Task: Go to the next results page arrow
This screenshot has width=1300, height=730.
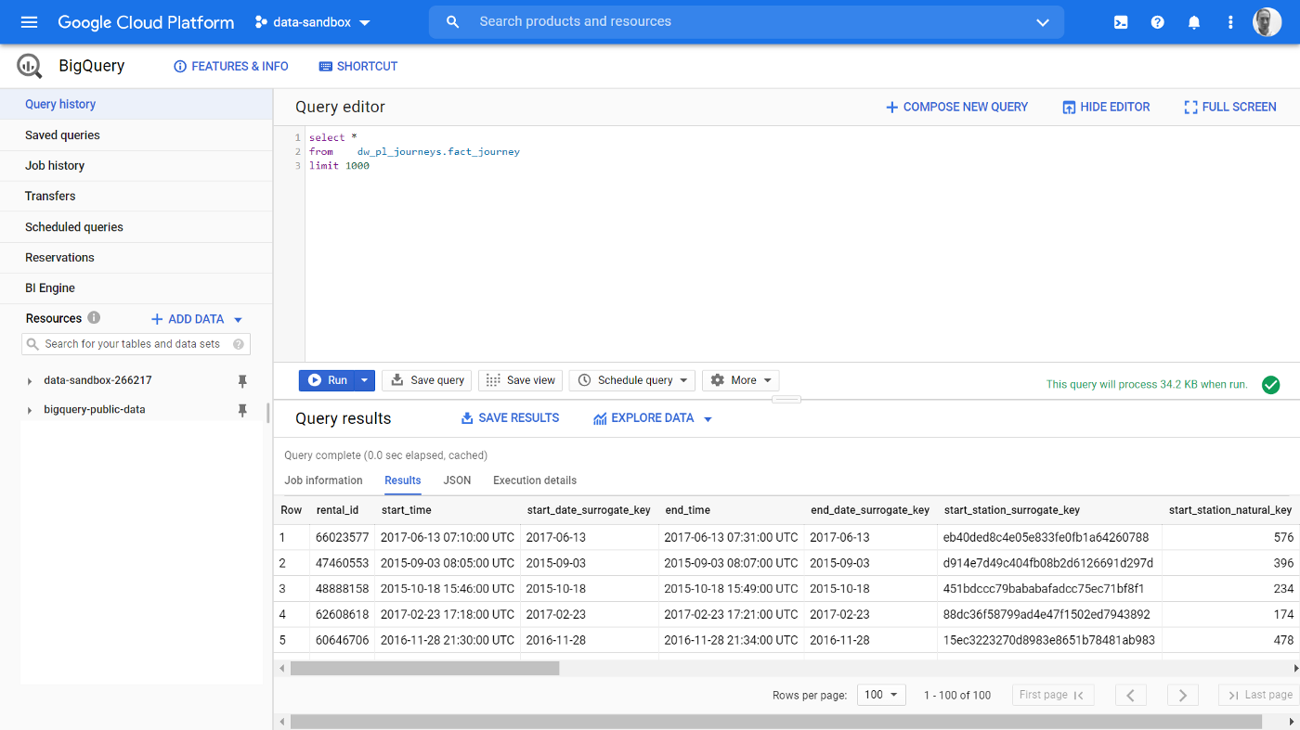Action: (x=1182, y=695)
